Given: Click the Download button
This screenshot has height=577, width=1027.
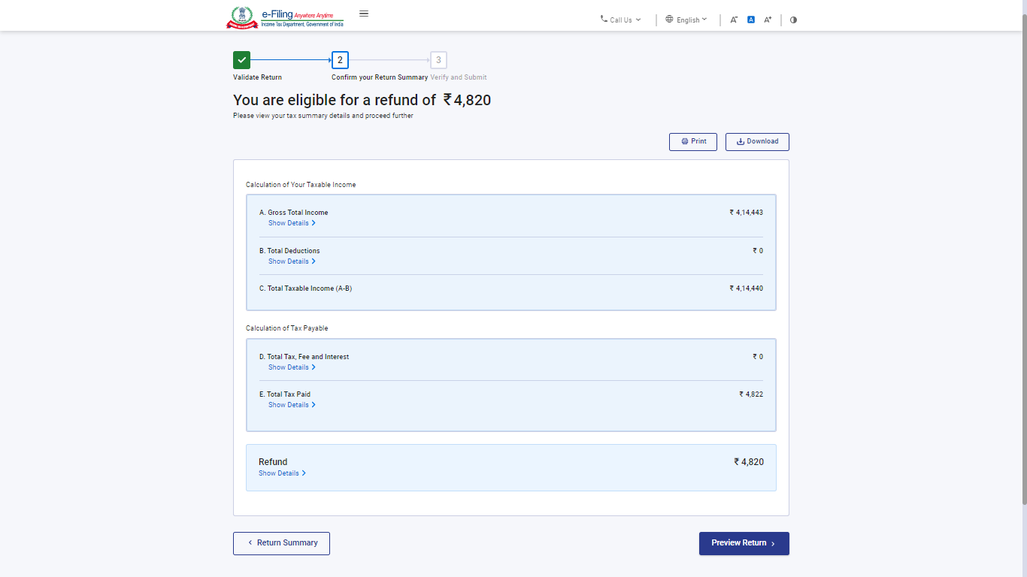Looking at the screenshot, I should (x=757, y=142).
